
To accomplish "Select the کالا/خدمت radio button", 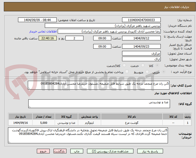I will [124, 65].
